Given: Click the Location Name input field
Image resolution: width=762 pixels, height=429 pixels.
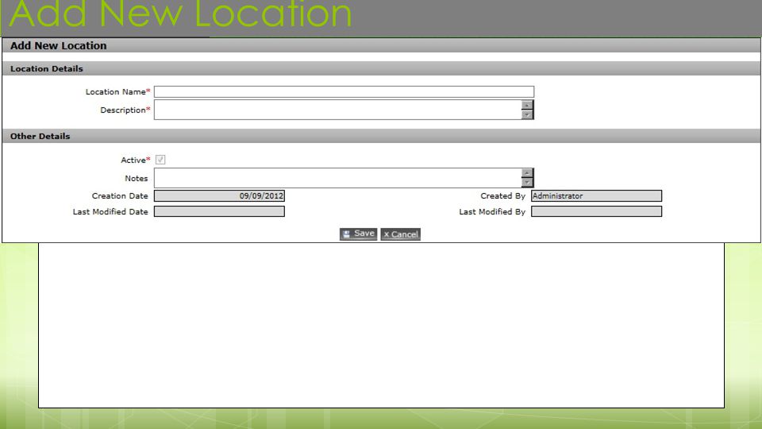Looking at the screenshot, I should pyautogui.click(x=344, y=91).
